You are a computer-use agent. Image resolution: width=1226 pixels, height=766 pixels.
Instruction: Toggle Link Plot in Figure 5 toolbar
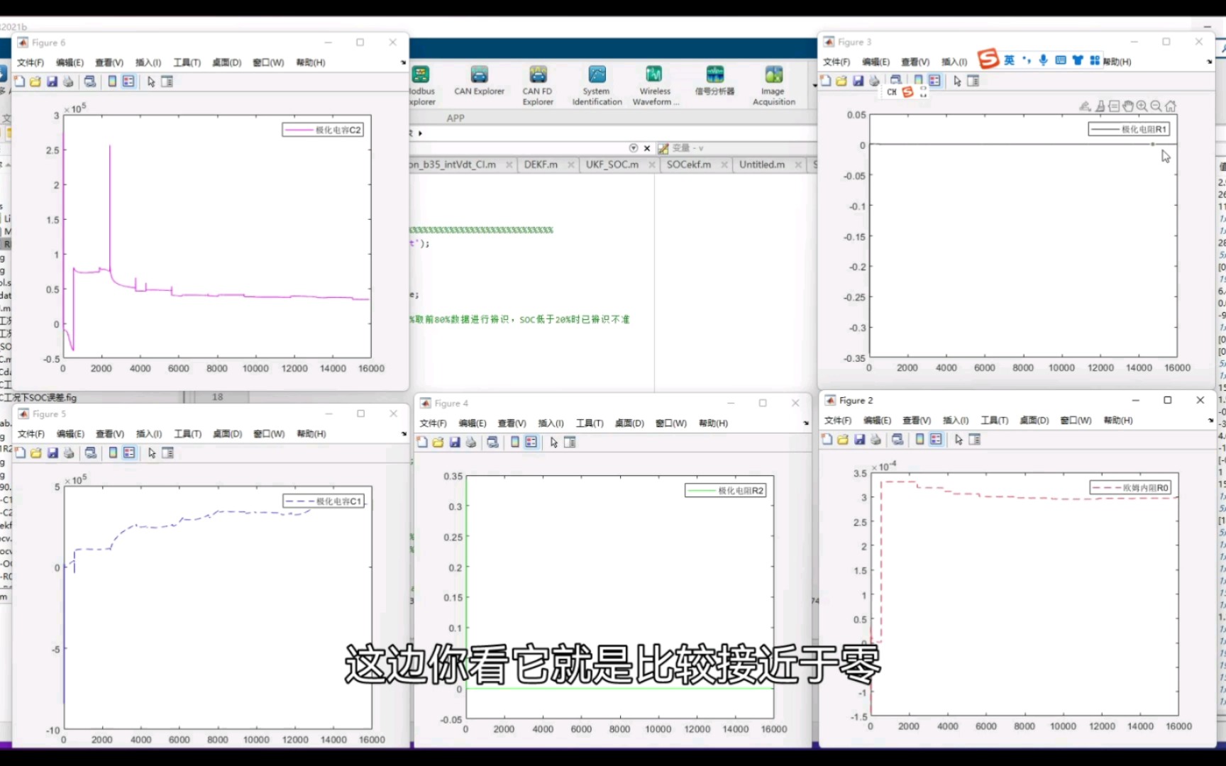tap(91, 453)
